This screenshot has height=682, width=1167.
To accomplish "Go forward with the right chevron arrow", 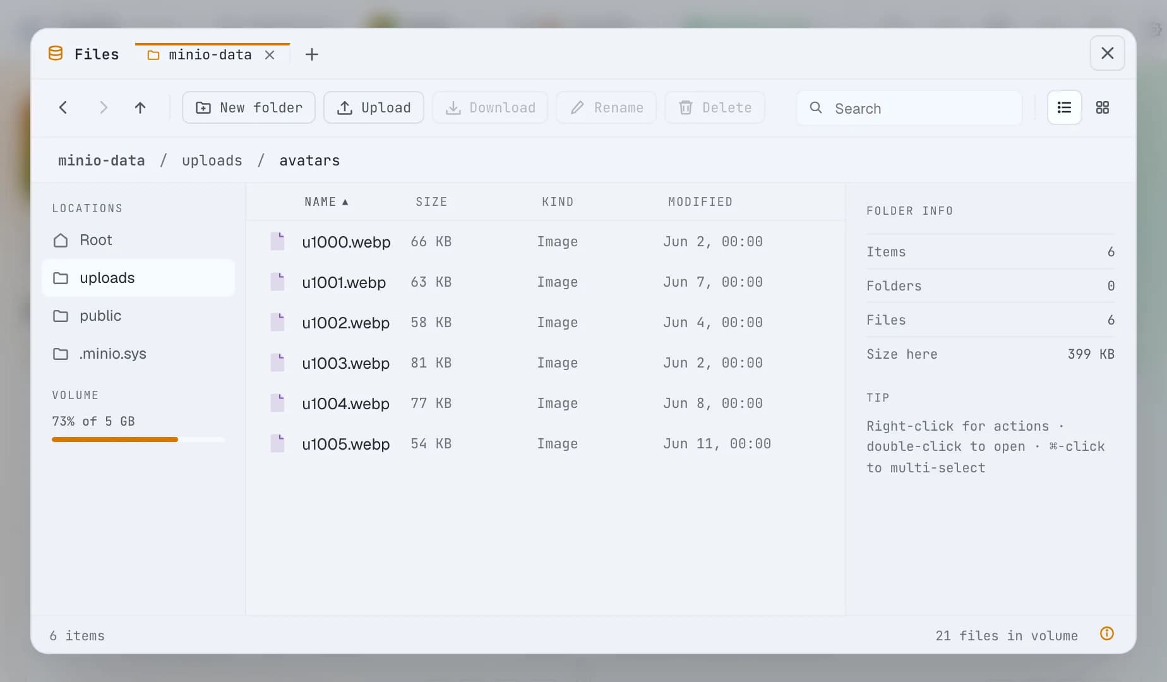I will (104, 107).
